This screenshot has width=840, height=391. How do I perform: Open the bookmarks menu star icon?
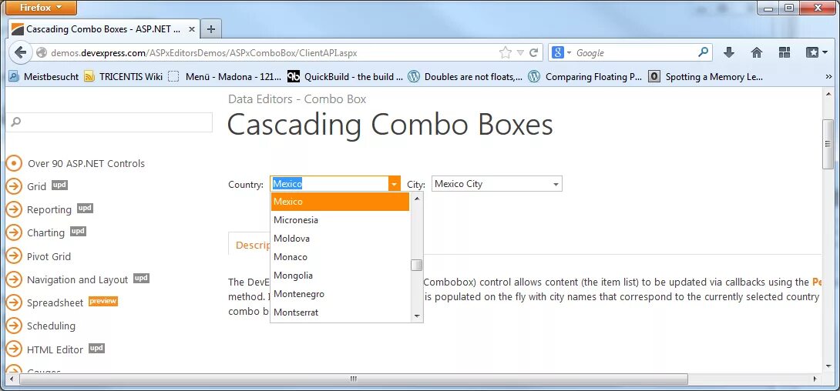[817, 52]
